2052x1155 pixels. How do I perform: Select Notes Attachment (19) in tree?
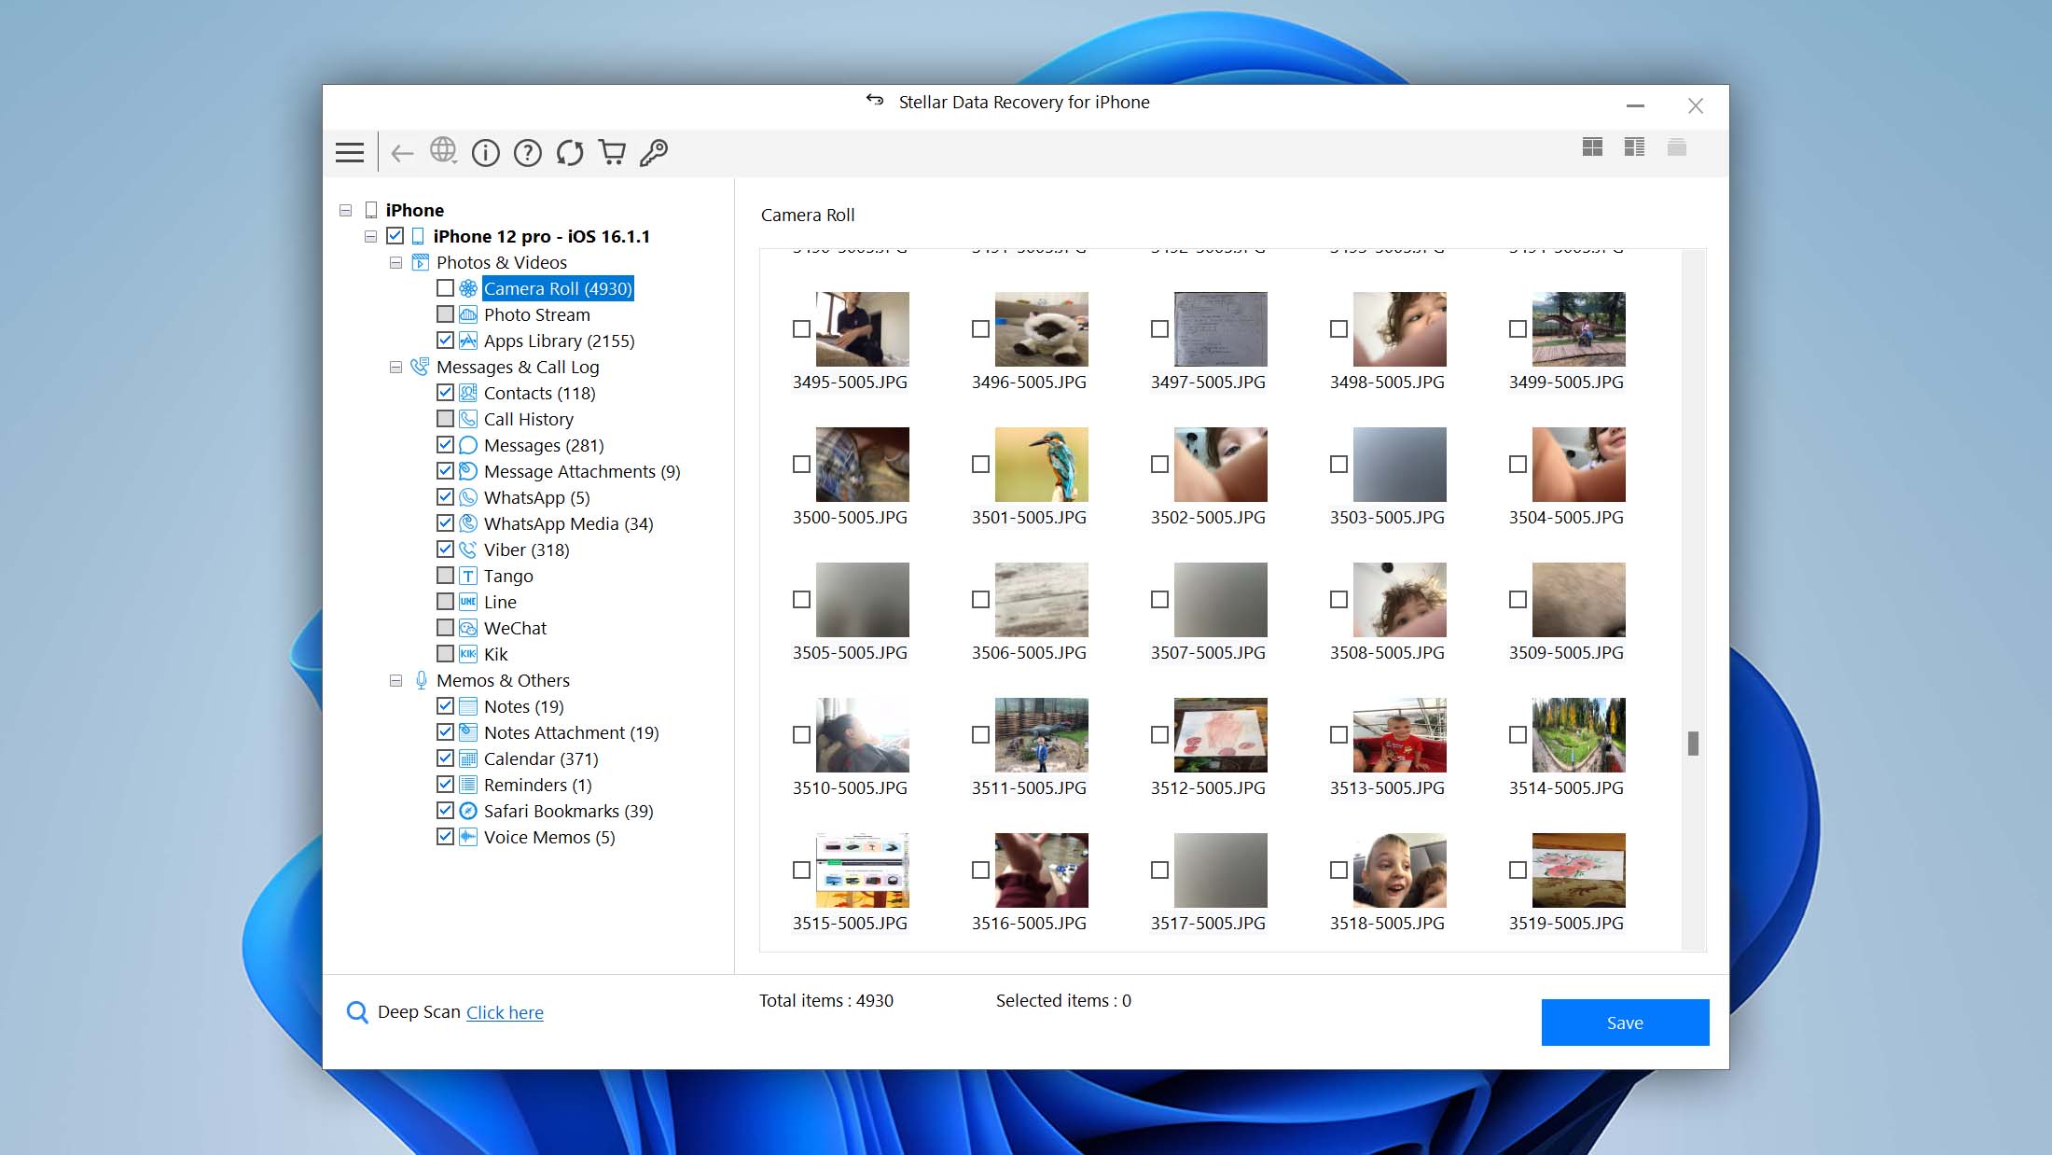click(571, 732)
